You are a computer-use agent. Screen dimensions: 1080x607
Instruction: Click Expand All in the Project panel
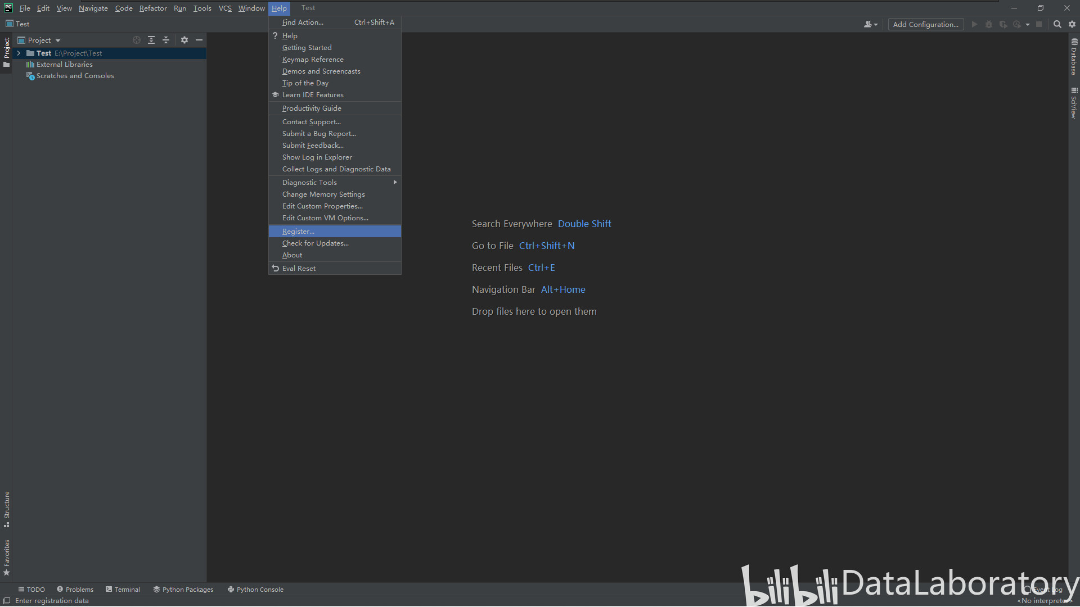point(151,40)
